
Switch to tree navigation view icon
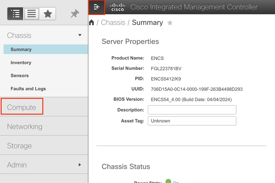pyautogui.click(x=15, y=14)
